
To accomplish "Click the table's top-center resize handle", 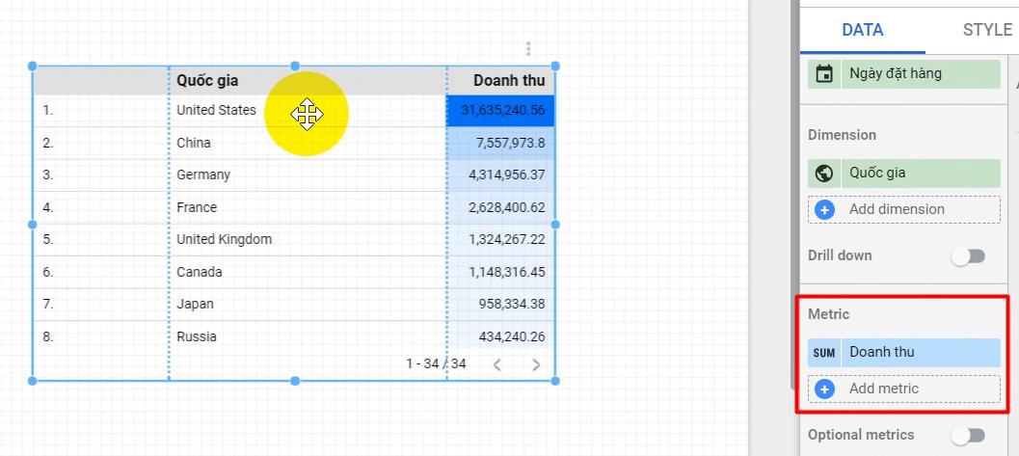I will pos(295,67).
